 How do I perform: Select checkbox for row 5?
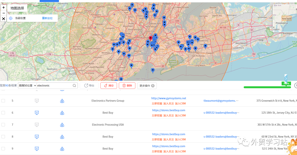pos(3,101)
